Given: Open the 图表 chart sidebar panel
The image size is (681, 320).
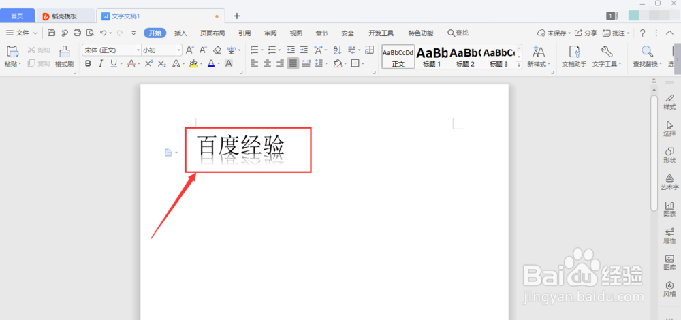Looking at the screenshot, I should (x=669, y=209).
